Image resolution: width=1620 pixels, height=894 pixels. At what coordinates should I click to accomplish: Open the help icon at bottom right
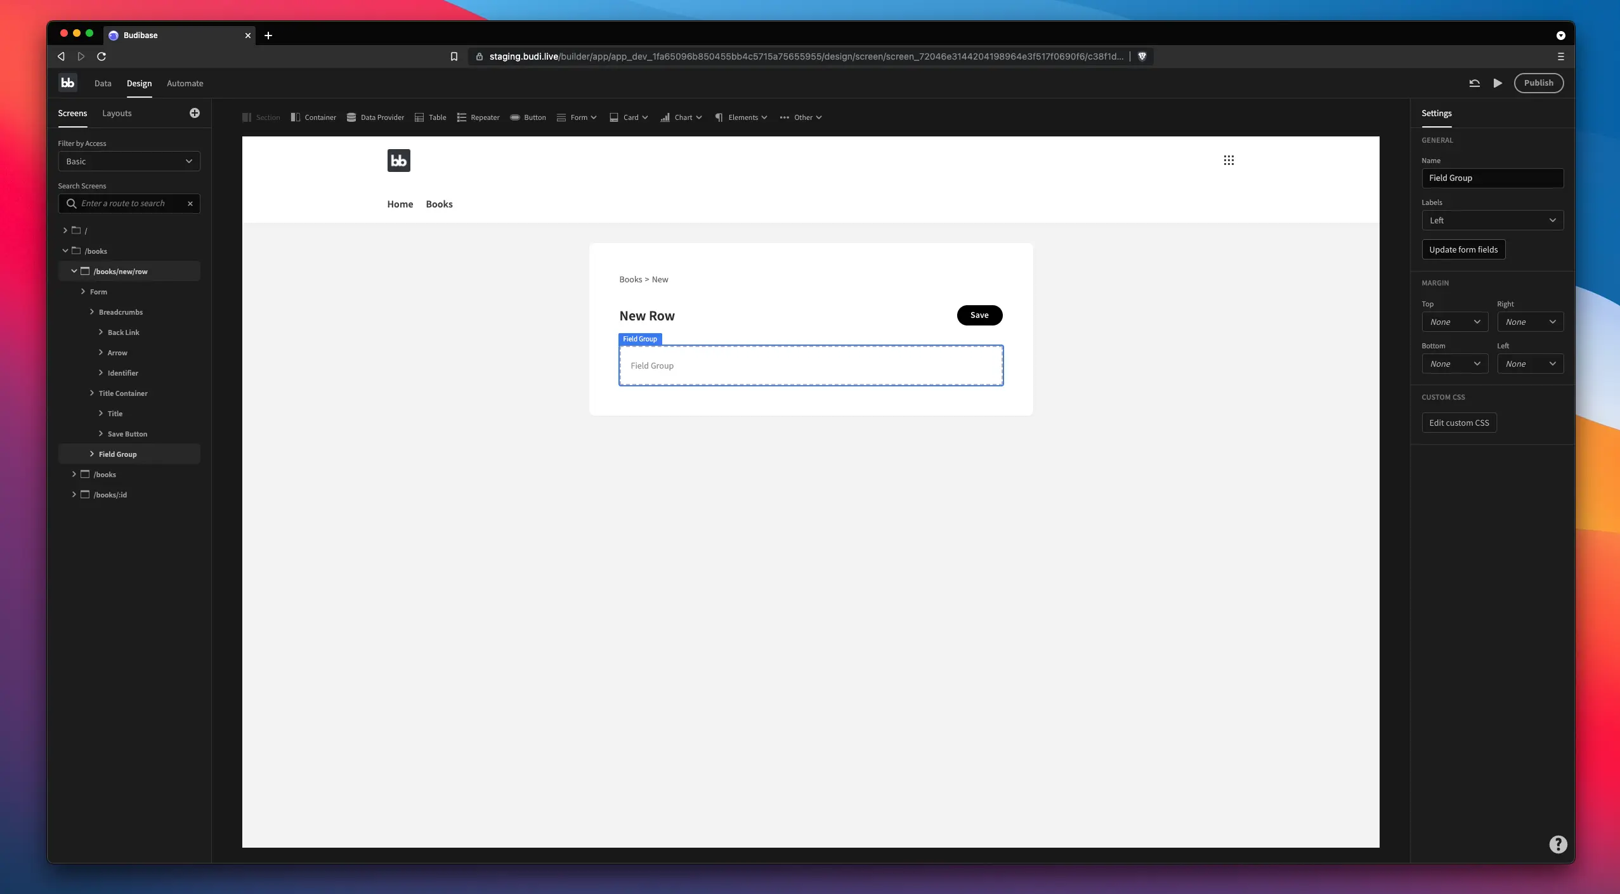[x=1558, y=844]
